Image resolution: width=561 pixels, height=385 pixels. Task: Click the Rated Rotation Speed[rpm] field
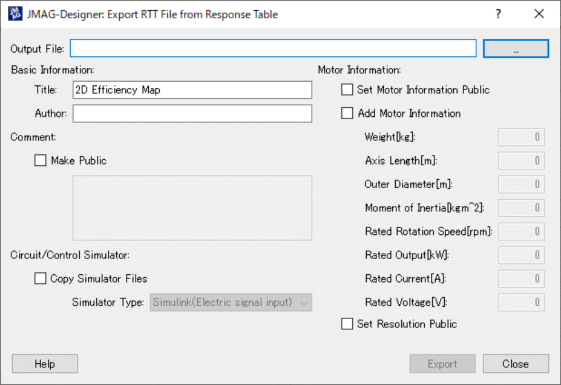(521, 231)
